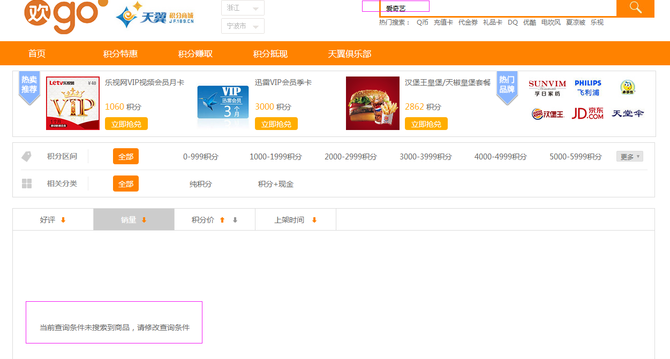Sort 积分价 descending with gray down arrow
Image resolution: width=670 pixels, height=359 pixels.
pos(235,220)
